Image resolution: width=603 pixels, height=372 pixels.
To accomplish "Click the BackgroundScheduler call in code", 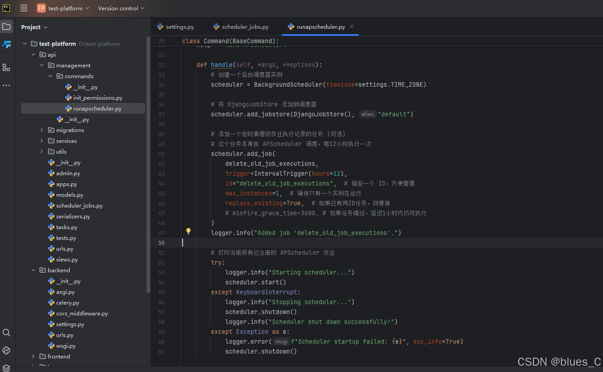I will coord(288,84).
